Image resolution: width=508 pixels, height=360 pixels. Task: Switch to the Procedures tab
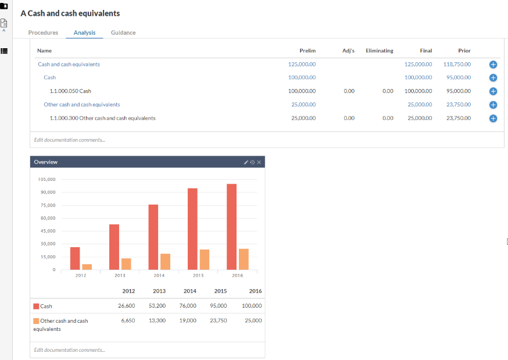(43, 33)
